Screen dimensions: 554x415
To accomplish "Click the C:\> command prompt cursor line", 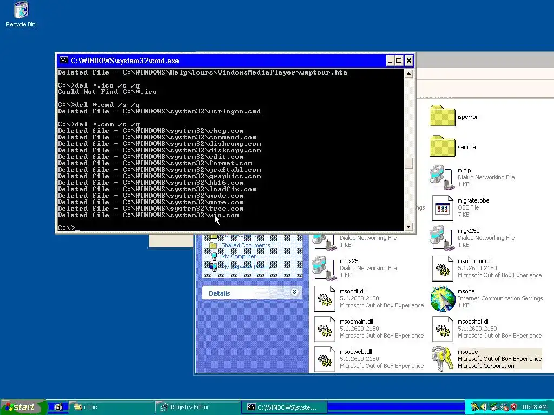I will [69, 228].
